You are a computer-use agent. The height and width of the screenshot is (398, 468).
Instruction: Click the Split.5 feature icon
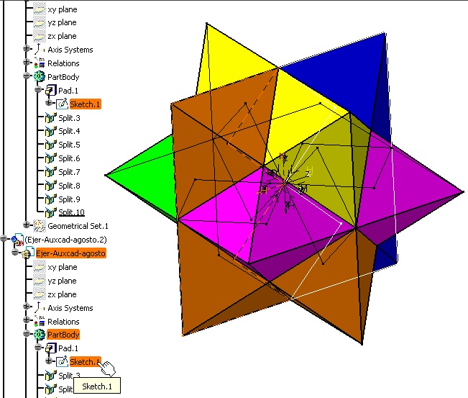(x=50, y=145)
